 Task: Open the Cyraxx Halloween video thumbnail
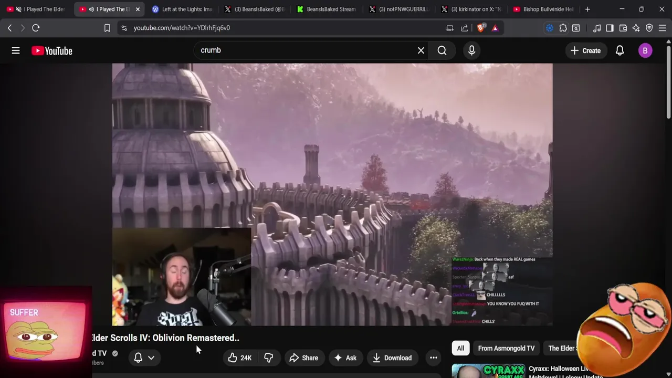tap(488, 371)
